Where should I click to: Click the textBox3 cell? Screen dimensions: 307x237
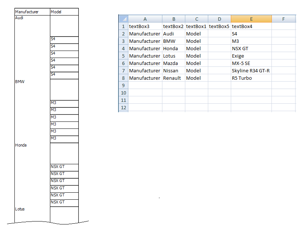point(145,26)
